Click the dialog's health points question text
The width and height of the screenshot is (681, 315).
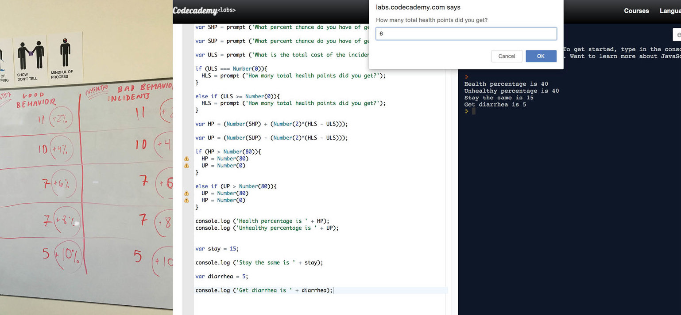pos(432,20)
